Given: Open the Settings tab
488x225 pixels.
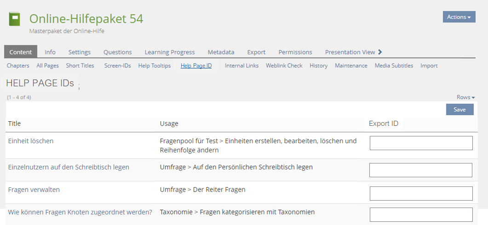Looking at the screenshot, I should pyautogui.click(x=80, y=52).
